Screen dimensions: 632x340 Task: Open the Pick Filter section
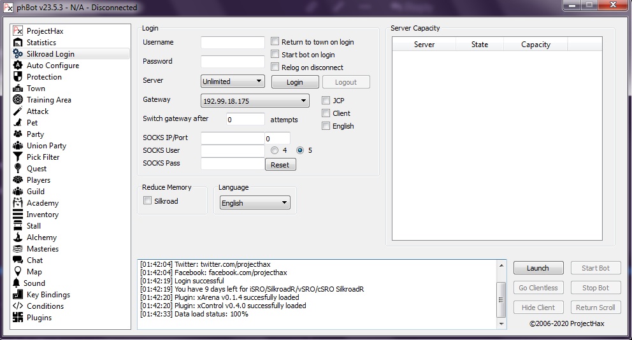(x=43, y=157)
